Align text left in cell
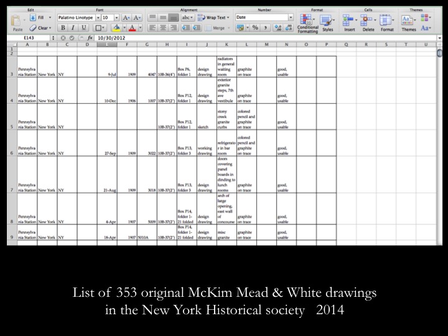 coord(152,28)
